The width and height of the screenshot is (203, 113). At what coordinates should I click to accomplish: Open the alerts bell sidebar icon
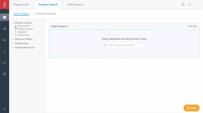(x=5, y=51)
